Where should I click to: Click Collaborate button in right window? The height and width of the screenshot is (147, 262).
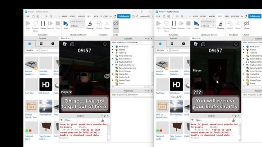click(x=255, y=16)
